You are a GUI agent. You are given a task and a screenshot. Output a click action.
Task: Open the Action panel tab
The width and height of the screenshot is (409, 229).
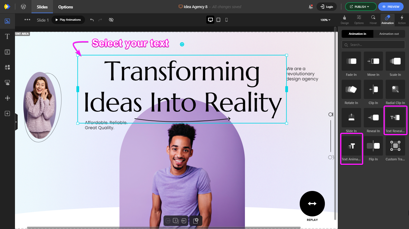pyautogui.click(x=402, y=20)
